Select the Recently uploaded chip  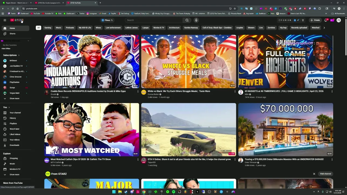299,28
